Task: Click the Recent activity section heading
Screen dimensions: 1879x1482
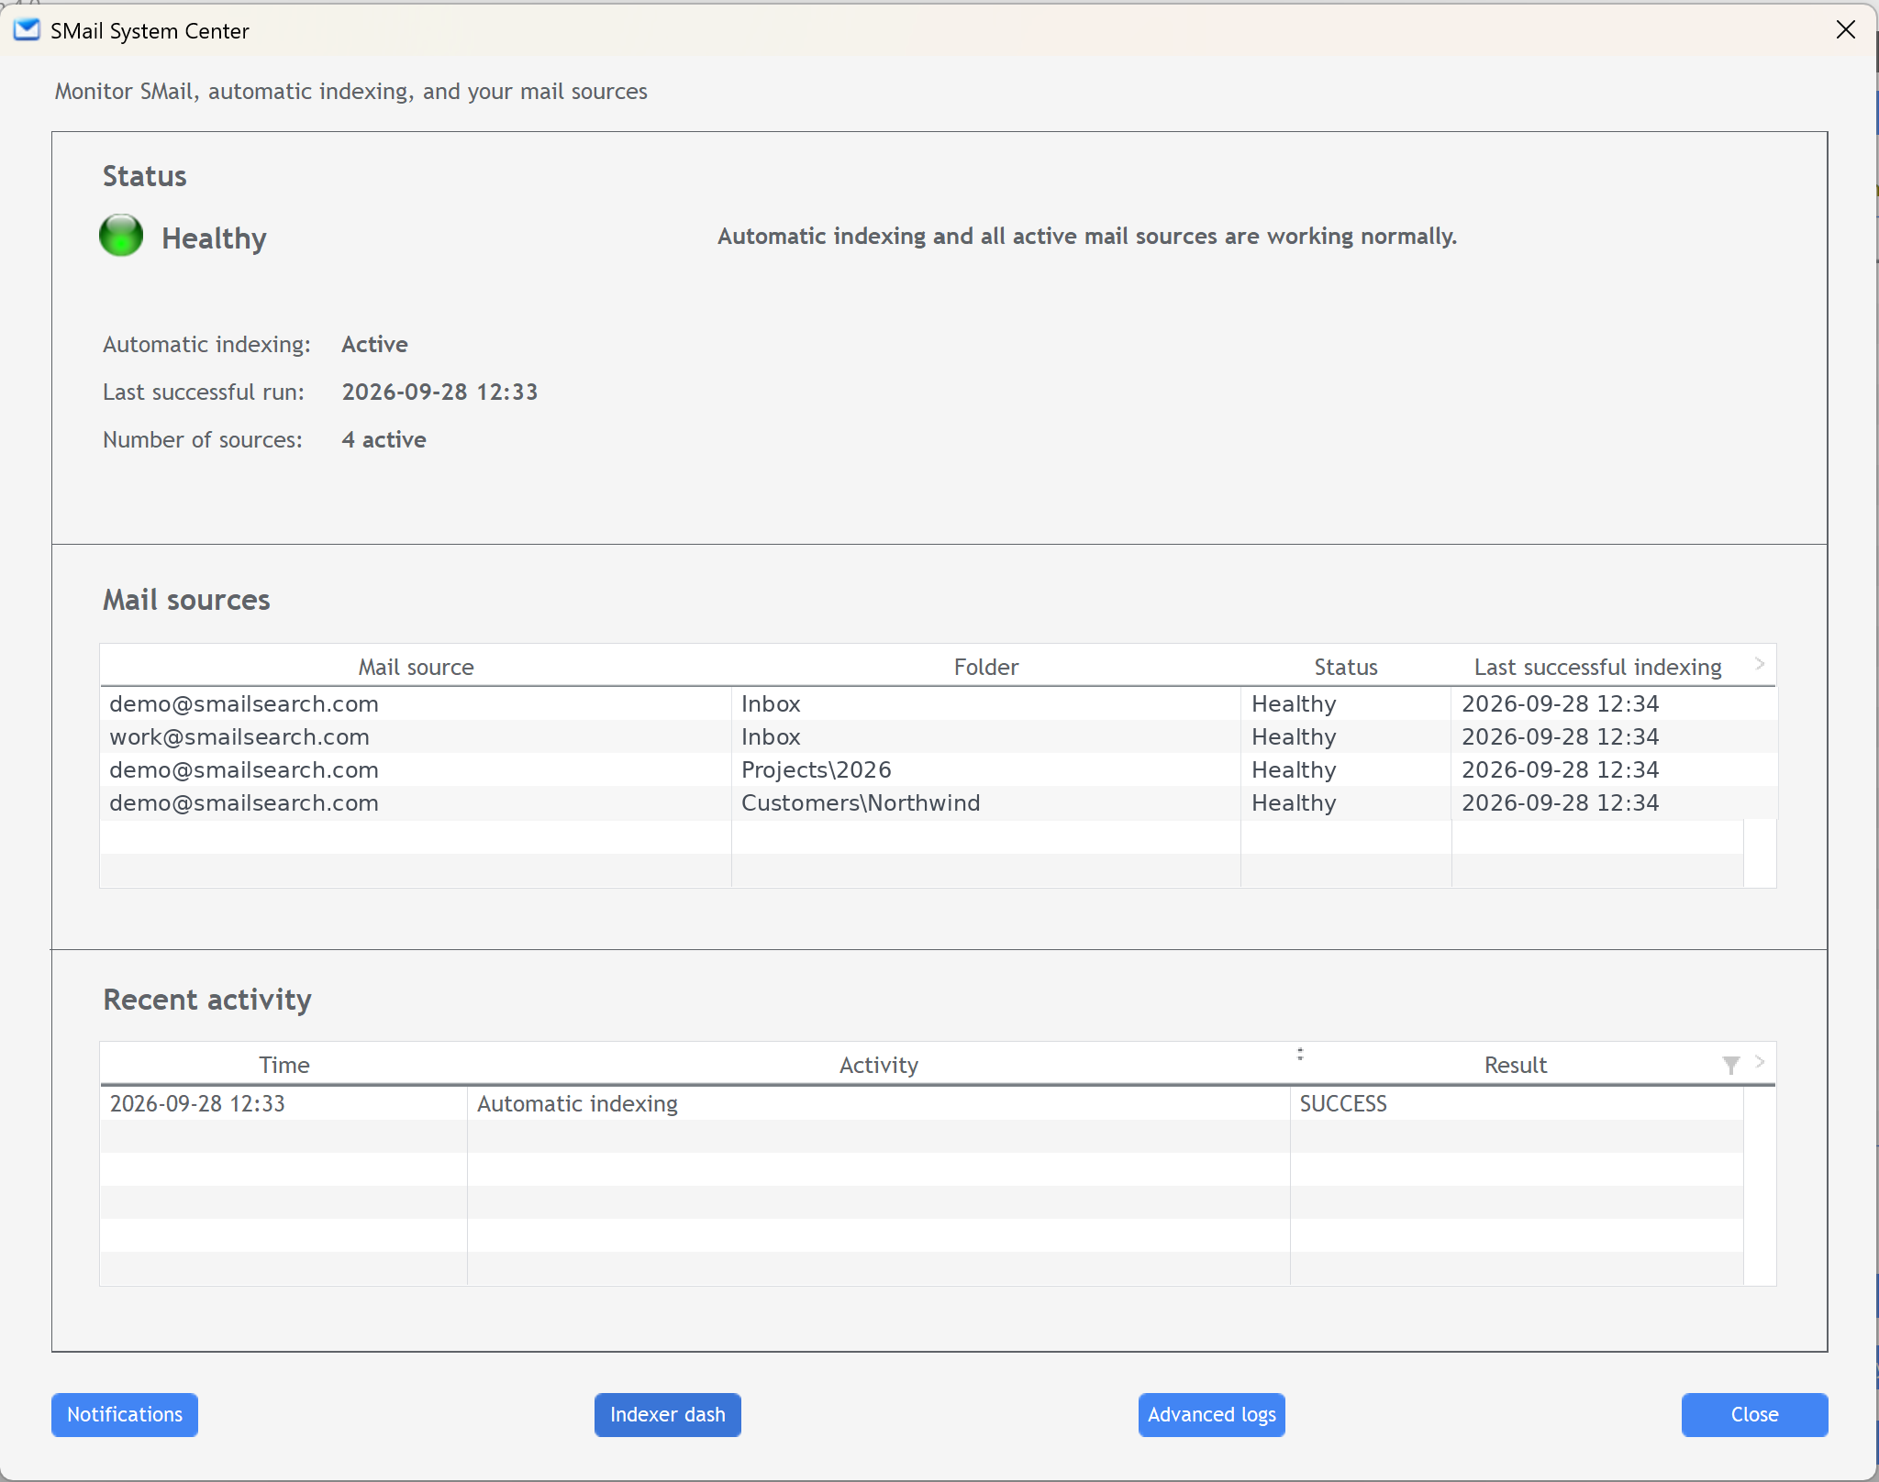Action: pyautogui.click(x=207, y=999)
